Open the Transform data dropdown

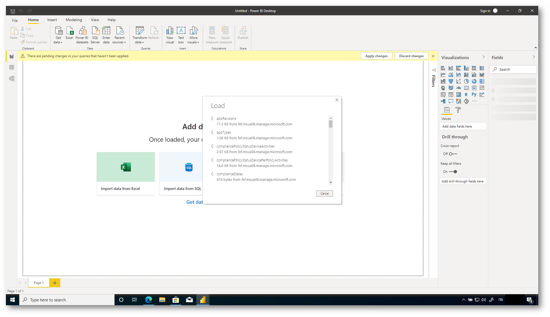(140, 35)
